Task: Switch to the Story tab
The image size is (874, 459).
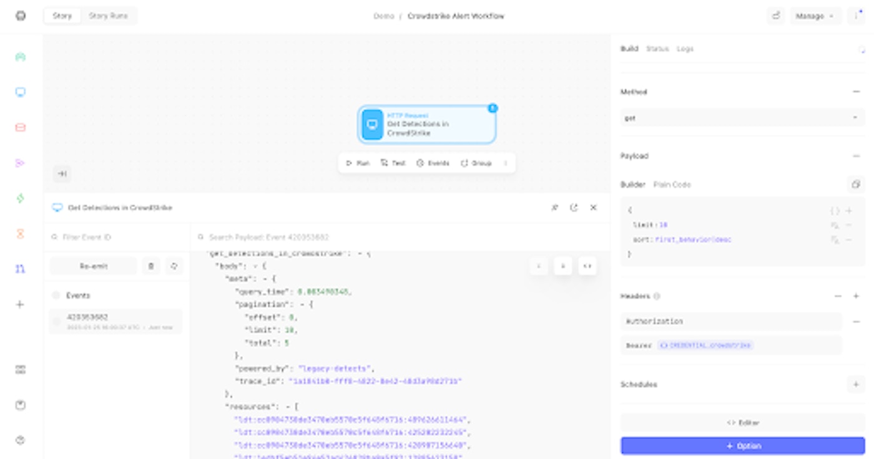Action: coord(62,16)
